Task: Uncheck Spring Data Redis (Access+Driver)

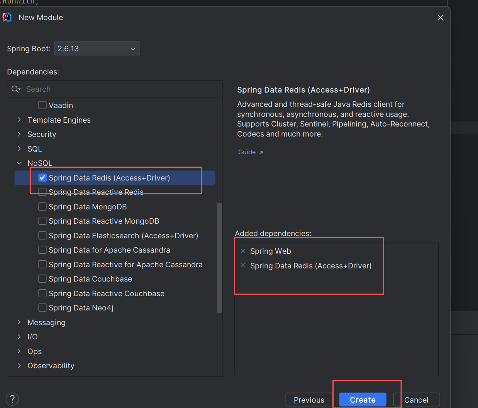Action: (42, 177)
